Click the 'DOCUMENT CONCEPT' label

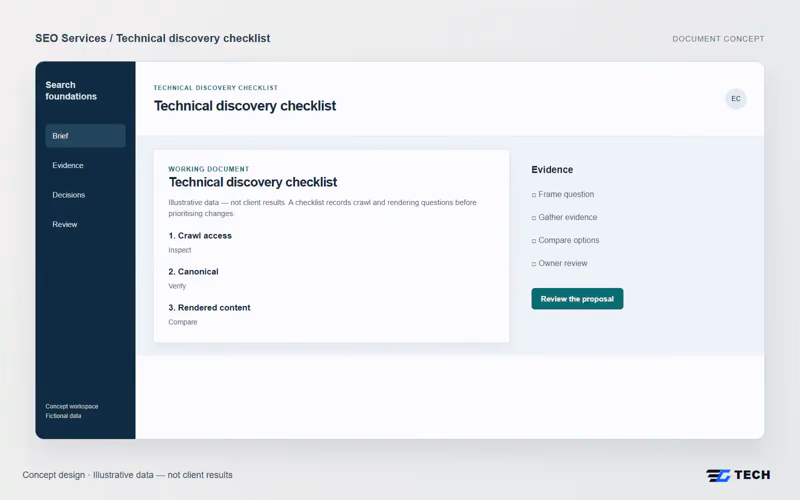[718, 38]
